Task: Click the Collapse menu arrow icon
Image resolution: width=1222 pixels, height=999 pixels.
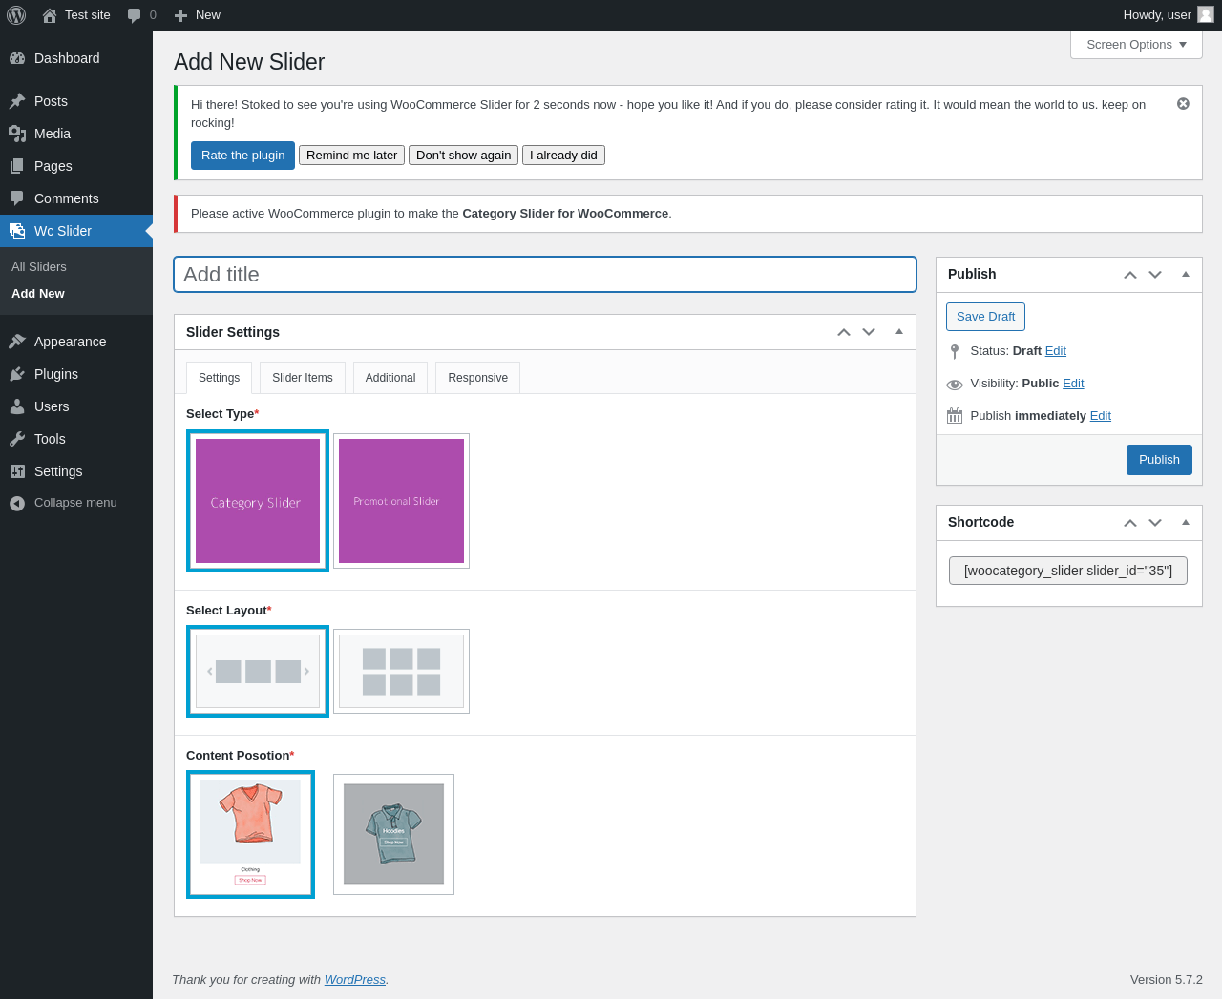Action: [17, 503]
